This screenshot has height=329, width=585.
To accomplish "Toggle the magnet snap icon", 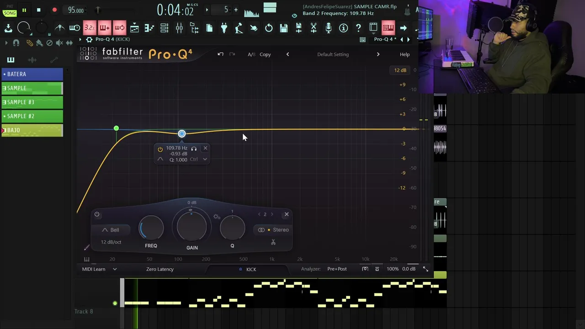I will pos(16,43).
